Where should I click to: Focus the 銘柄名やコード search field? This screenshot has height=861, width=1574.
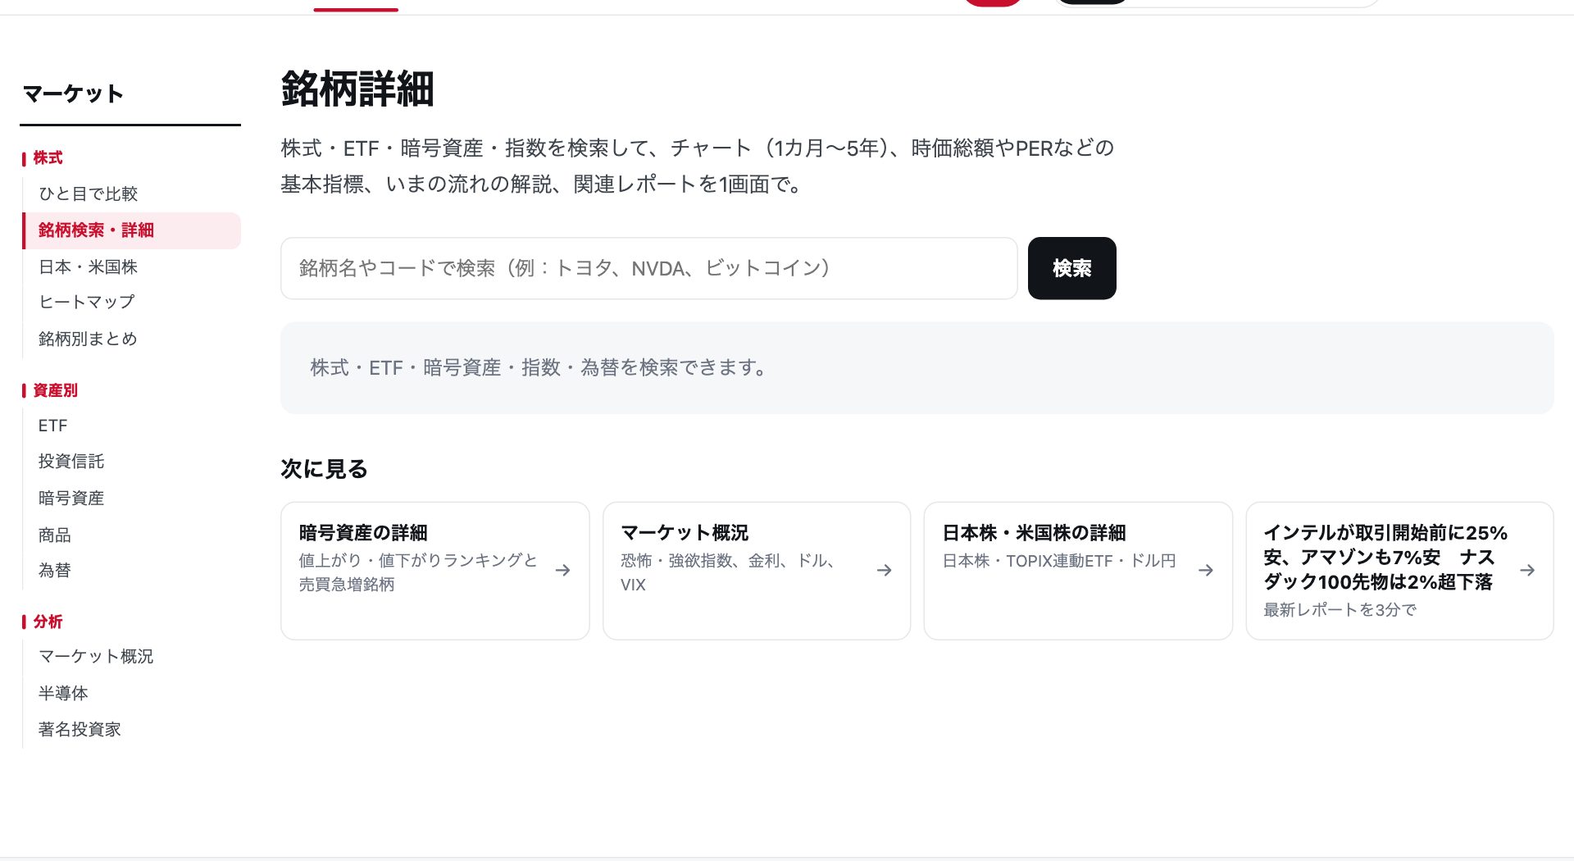[x=648, y=268]
